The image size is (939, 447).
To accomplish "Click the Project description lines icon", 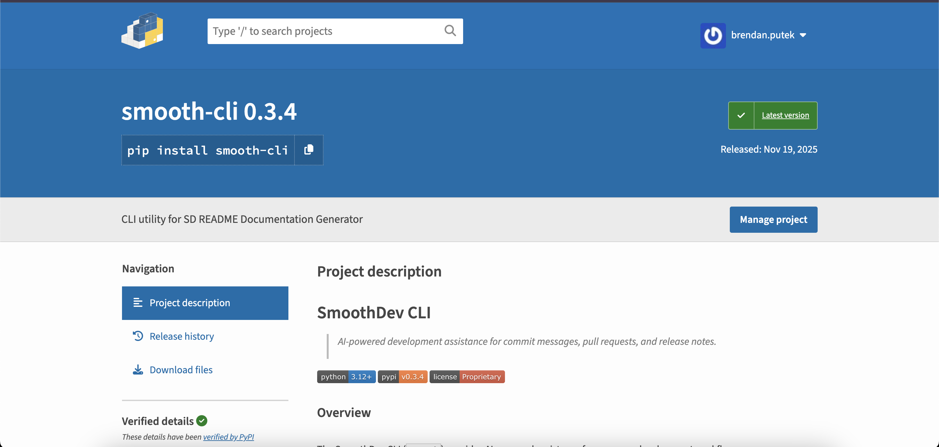I will point(138,302).
